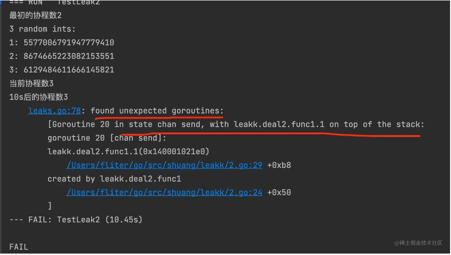Click the first random int 5577006791947779410
The image size is (451, 255).
tap(69, 43)
